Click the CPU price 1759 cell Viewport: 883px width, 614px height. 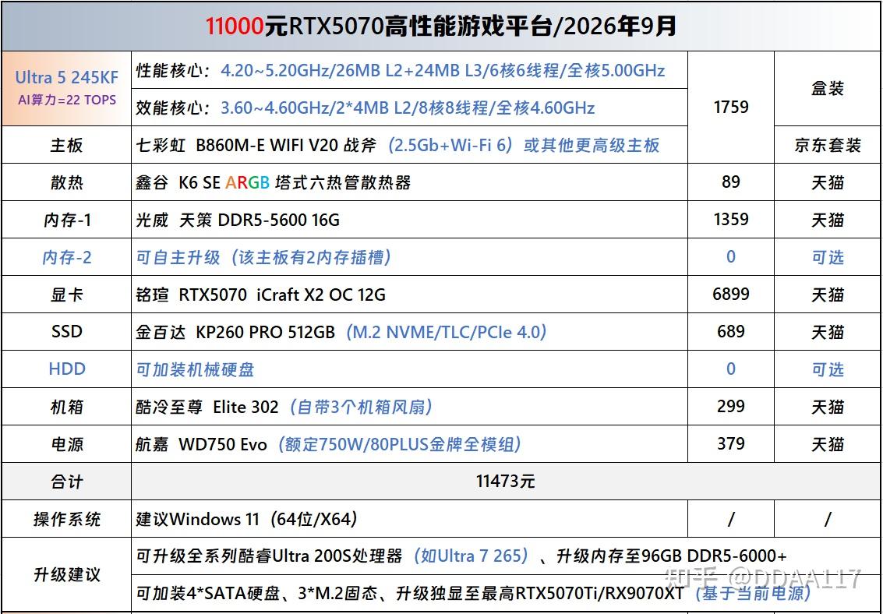[731, 107]
